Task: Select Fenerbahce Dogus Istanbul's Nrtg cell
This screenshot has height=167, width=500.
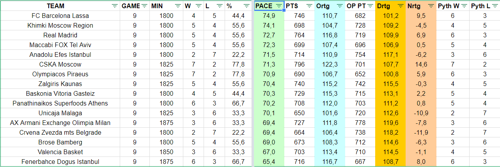Action: (x=421, y=162)
